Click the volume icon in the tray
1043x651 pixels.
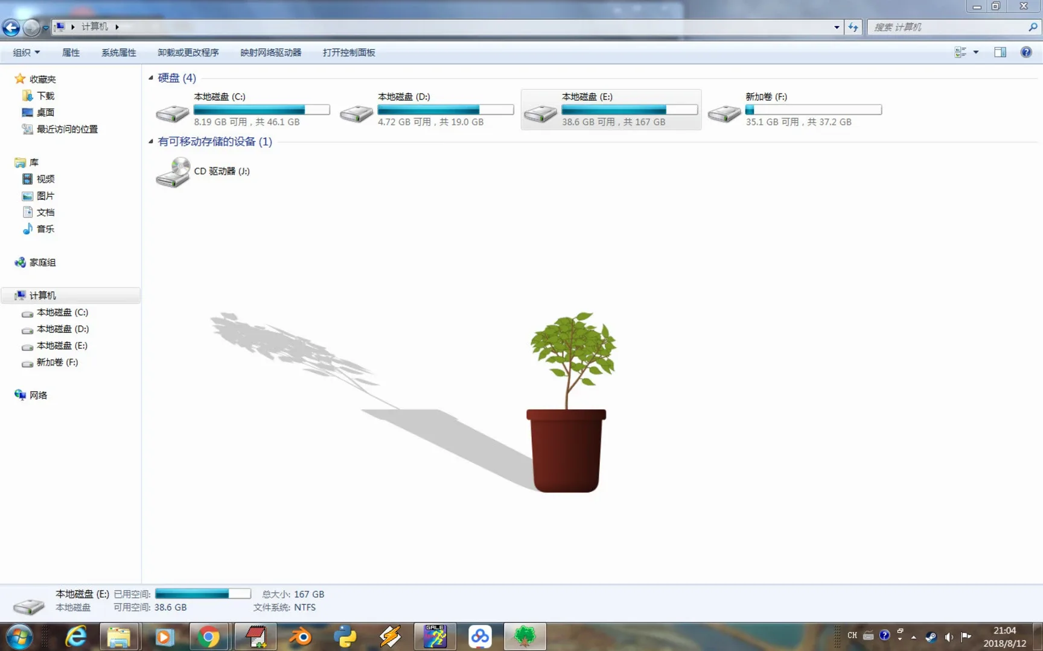(x=949, y=637)
